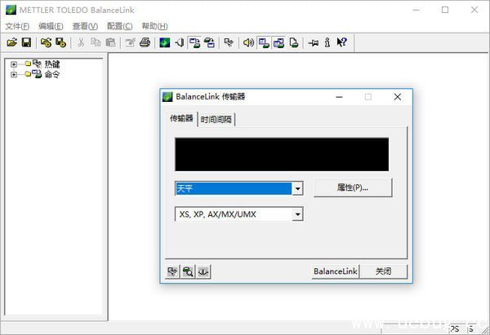Open the XS, XP, AX/MX/UMX model dropdown
Screen dimensions: 490x335
pyautogui.click(x=297, y=214)
